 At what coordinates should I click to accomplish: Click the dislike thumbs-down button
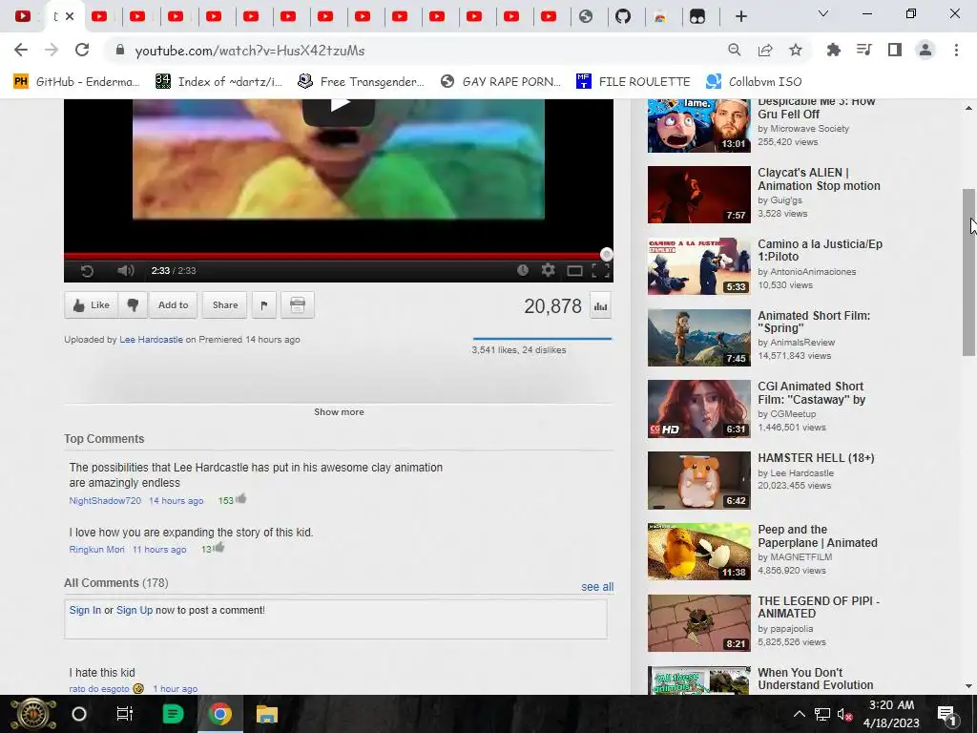133,304
